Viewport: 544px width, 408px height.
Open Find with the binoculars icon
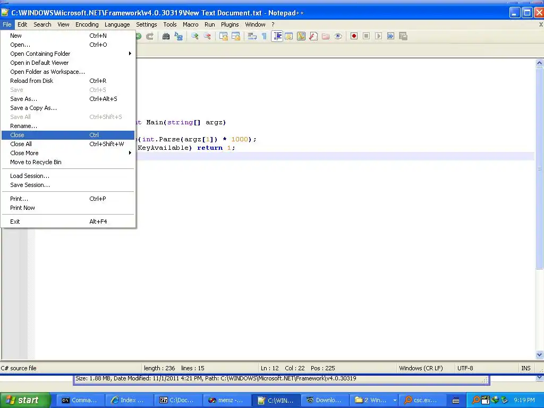point(166,36)
